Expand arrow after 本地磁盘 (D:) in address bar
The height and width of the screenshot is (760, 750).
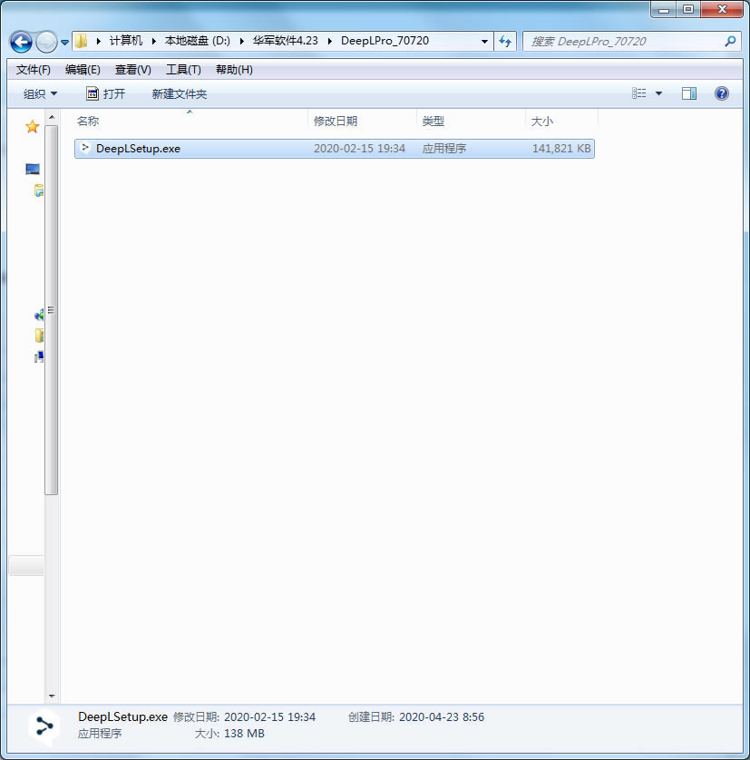tap(241, 41)
